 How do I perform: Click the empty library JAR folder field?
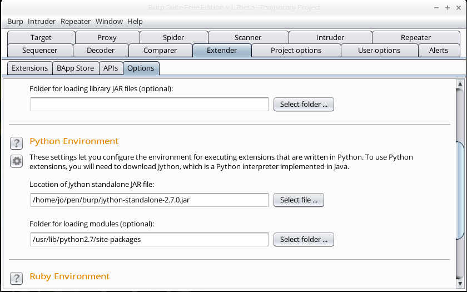tap(150, 104)
